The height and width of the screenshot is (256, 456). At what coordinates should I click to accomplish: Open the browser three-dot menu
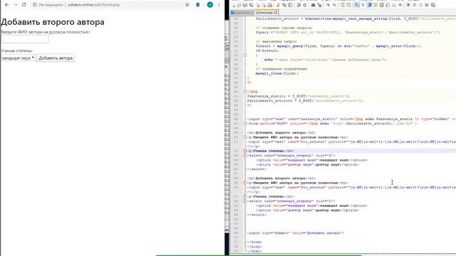[x=219, y=5]
